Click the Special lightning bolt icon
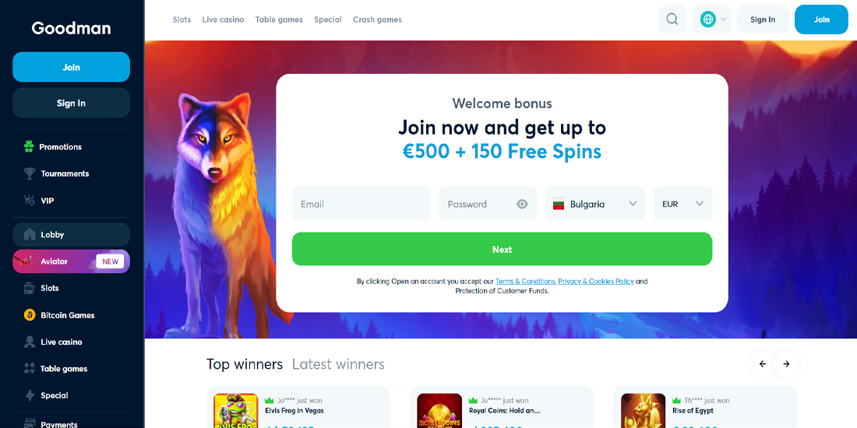857x428 pixels. (x=30, y=395)
